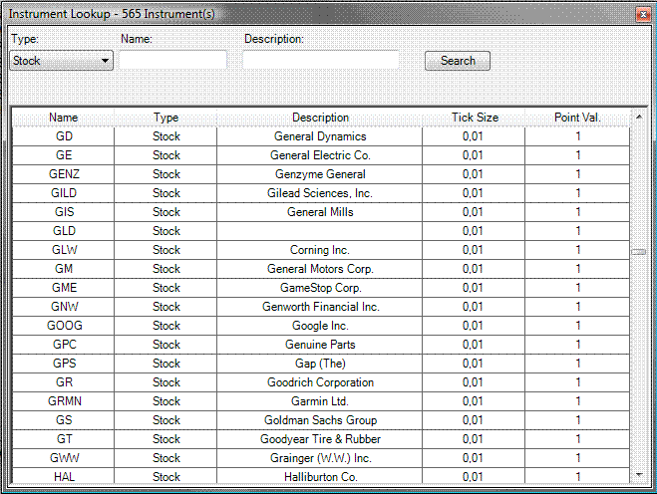
Task: Click the Stock type cell in HAL row
Action: pyautogui.click(x=165, y=476)
